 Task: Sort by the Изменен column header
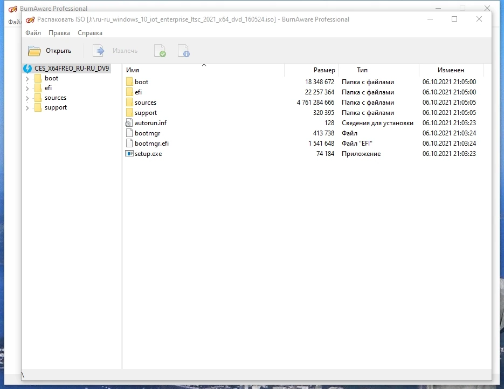(x=451, y=70)
